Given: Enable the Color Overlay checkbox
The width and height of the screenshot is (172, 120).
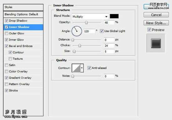Looking at the screenshot, I should point(7,71).
